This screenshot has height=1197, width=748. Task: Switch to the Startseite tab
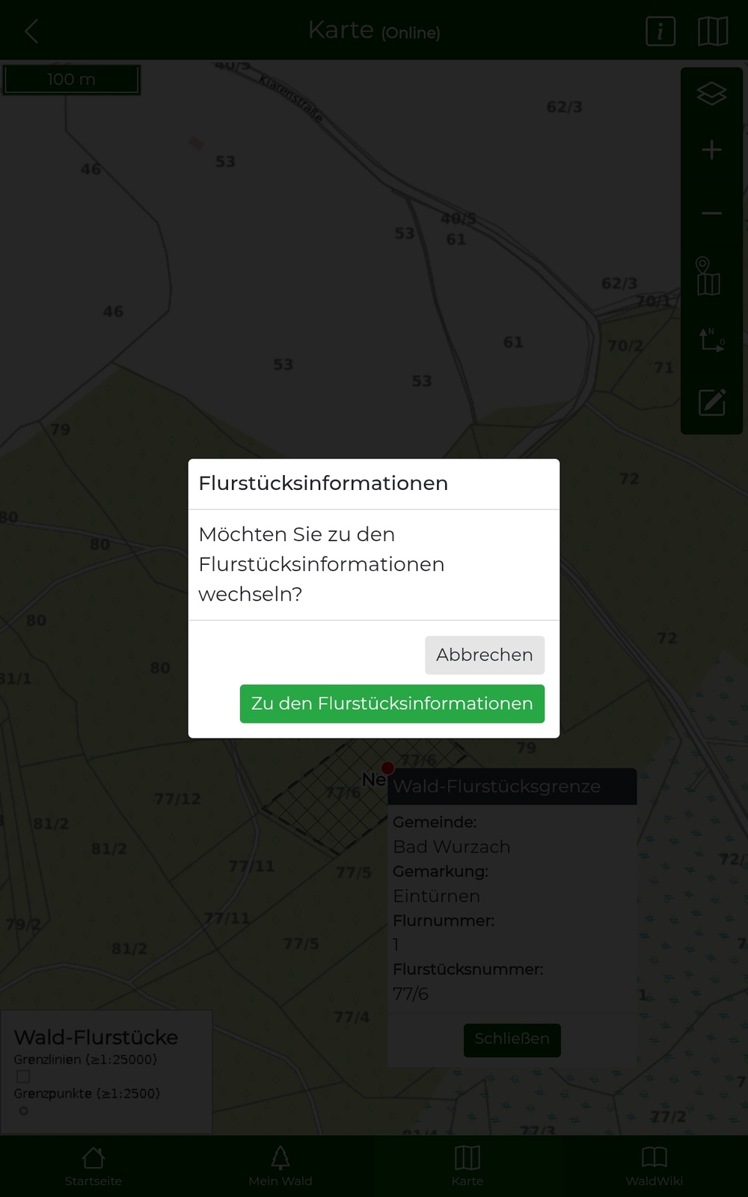[93, 1166]
